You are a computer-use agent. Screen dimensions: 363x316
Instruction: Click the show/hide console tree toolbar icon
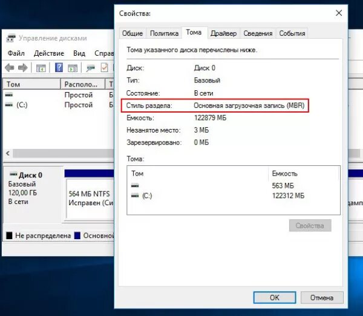click(x=41, y=68)
